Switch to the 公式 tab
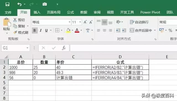177x101 pixels. pyautogui.click(x=71, y=12)
